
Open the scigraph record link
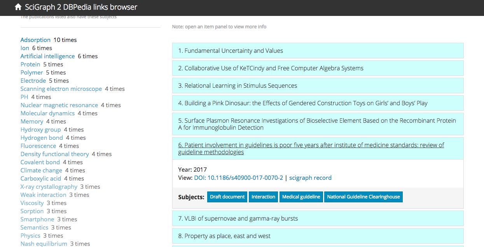pos(310,178)
